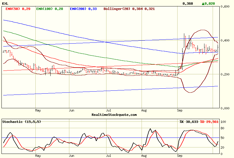Screen dimensions: 234x158
Task: Click the Sep label on price chart axis
Action: pos(180,110)
